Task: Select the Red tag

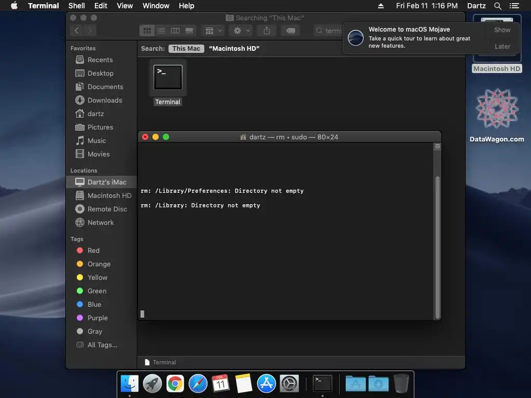Action: (x=93, y=250)
